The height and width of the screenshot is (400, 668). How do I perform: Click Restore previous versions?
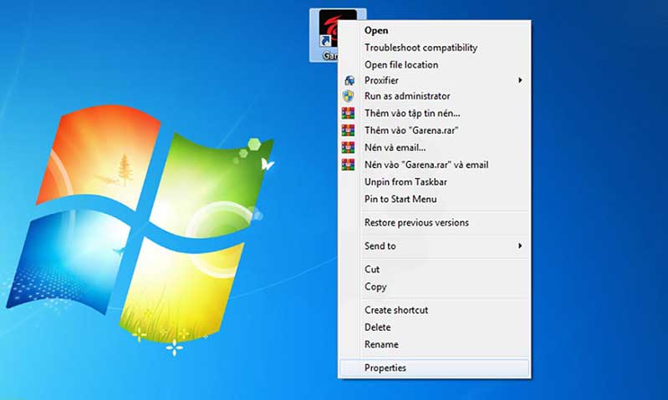(x=416, y=222)
